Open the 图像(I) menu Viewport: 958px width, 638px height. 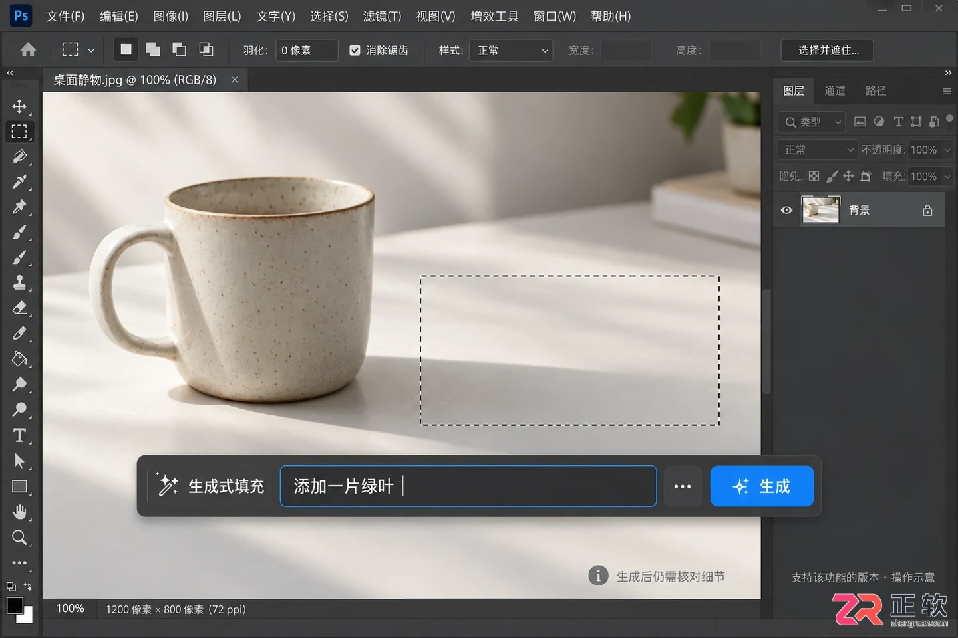(171, 16)
